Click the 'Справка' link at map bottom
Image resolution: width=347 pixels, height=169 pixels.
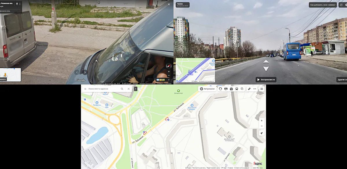click(x=230, y=168)
